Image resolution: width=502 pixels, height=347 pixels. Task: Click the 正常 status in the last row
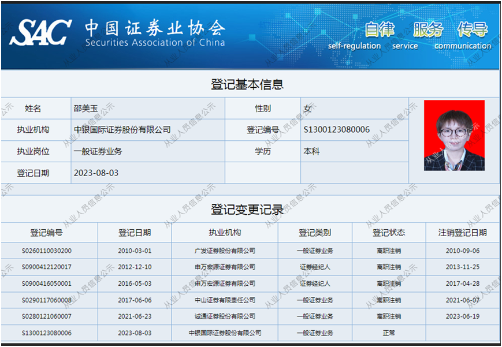click(389, 333)
